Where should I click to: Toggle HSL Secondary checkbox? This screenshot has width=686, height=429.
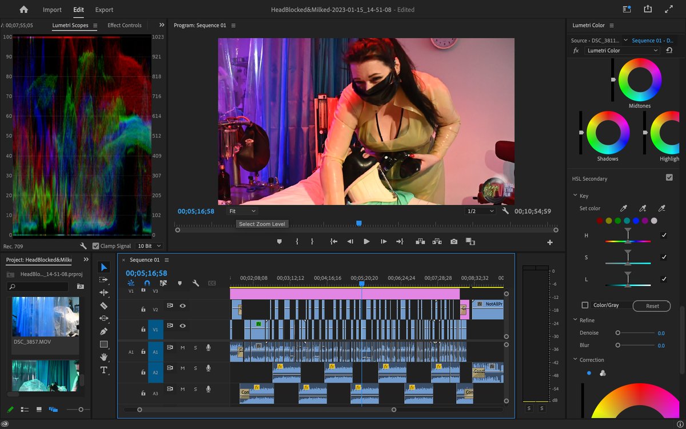(x=669, y=178)
